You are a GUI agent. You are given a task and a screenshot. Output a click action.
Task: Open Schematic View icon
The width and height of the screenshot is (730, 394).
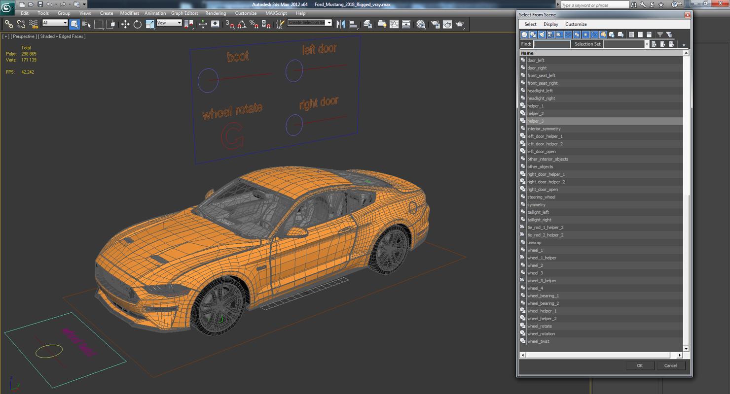pyautogui.click(x=406, y=24)
